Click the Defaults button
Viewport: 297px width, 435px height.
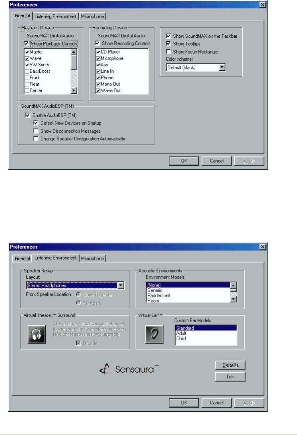[x=231, y=365]
